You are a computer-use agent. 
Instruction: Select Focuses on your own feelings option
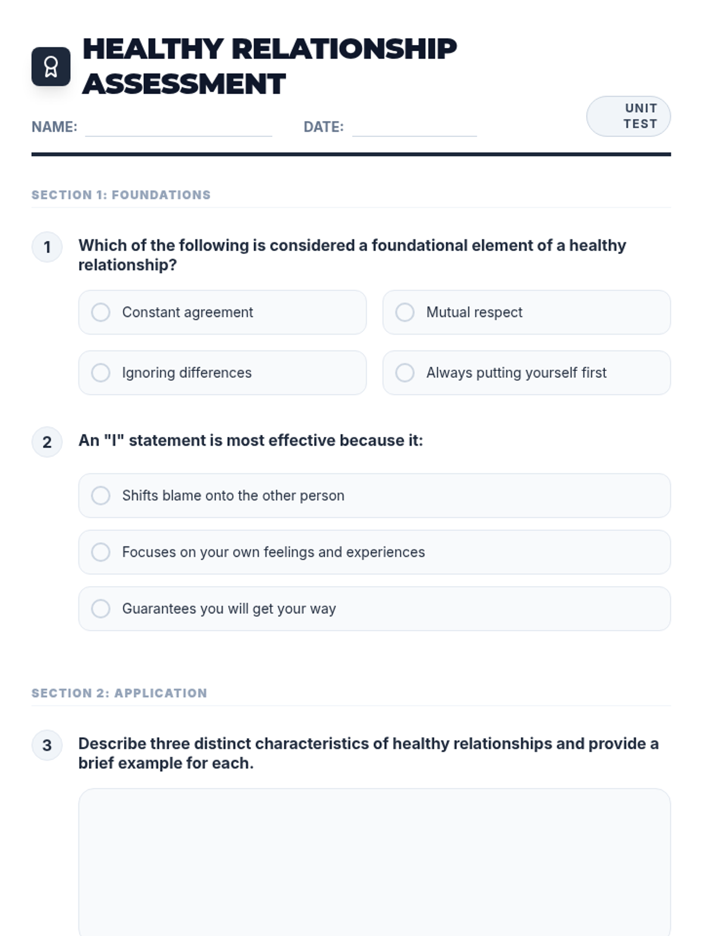[x=101, y=552]
